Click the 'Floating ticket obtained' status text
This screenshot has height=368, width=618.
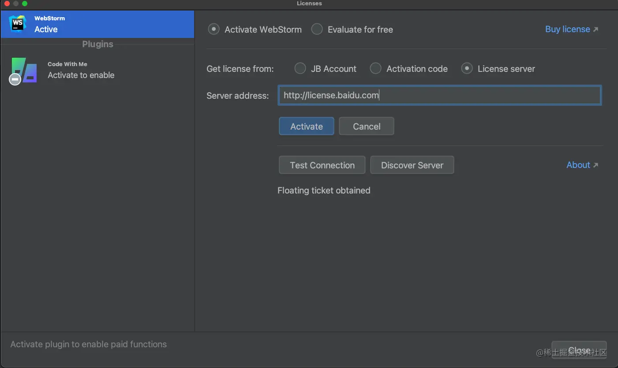324,190
